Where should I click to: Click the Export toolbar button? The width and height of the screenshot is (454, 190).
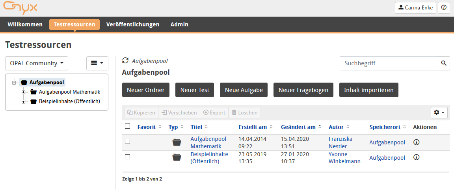pyautogui.click(x=214, y=113)
